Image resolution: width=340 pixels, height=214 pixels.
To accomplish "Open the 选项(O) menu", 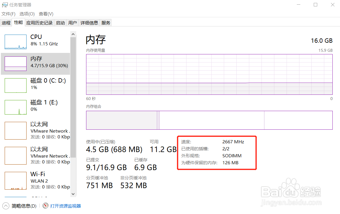I will click(x=27, y=14).
